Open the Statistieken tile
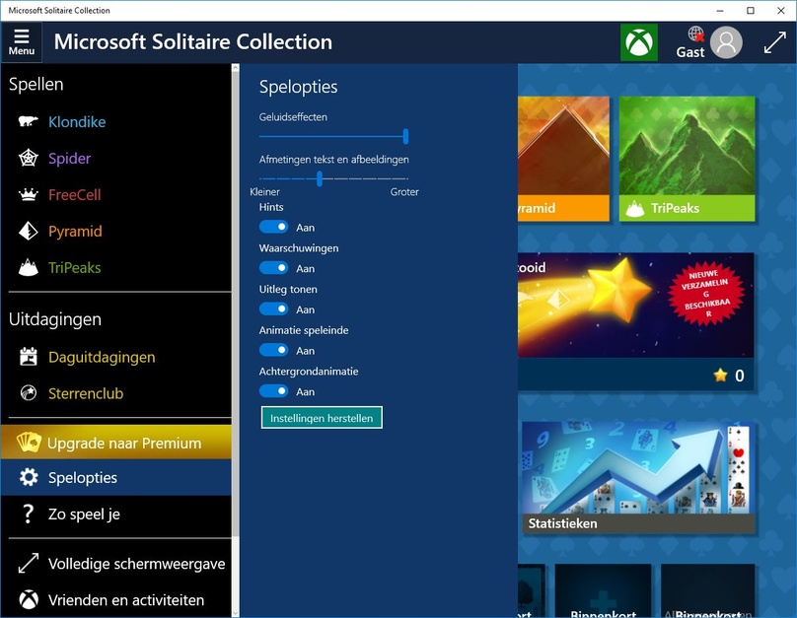Viewport: 797px width, 618px height. coord(638,478)
